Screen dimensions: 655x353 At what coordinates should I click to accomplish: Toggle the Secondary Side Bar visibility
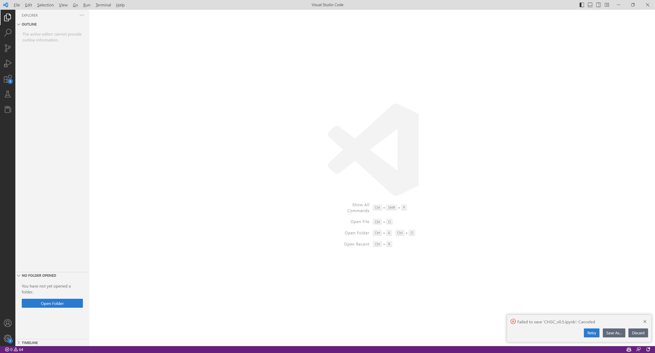(x=598, y=5)
